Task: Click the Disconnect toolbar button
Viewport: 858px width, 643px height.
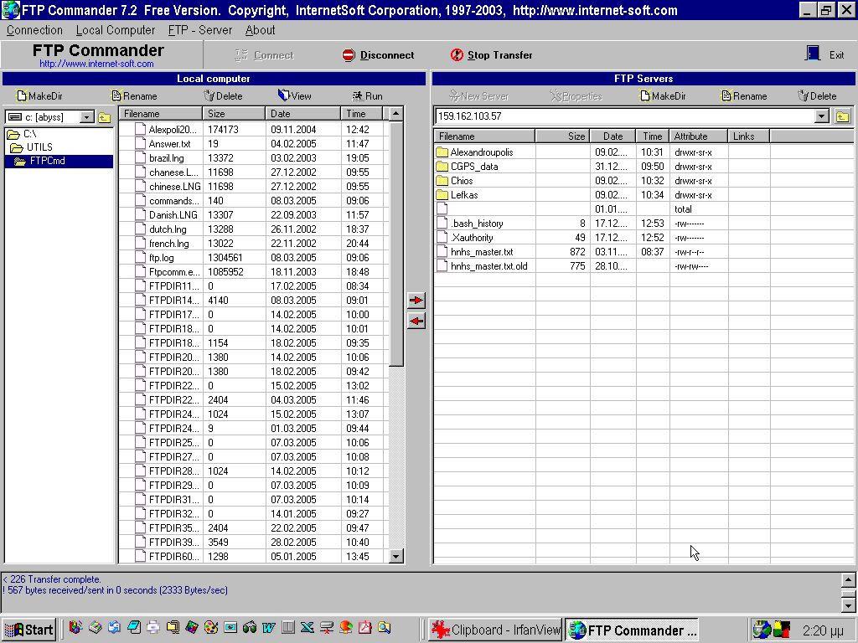Action: point(378,54)
